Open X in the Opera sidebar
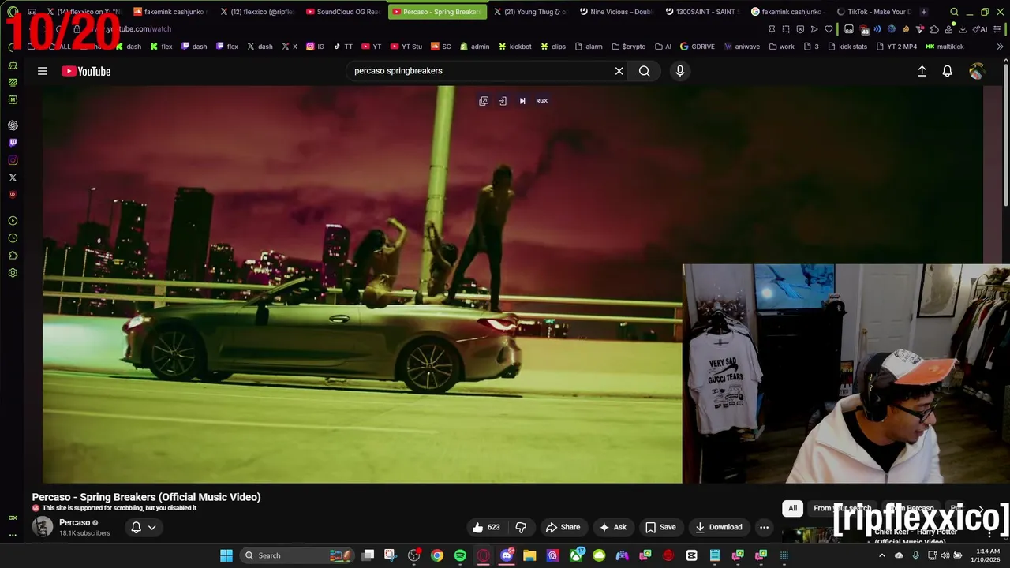 tap(13, 177)
